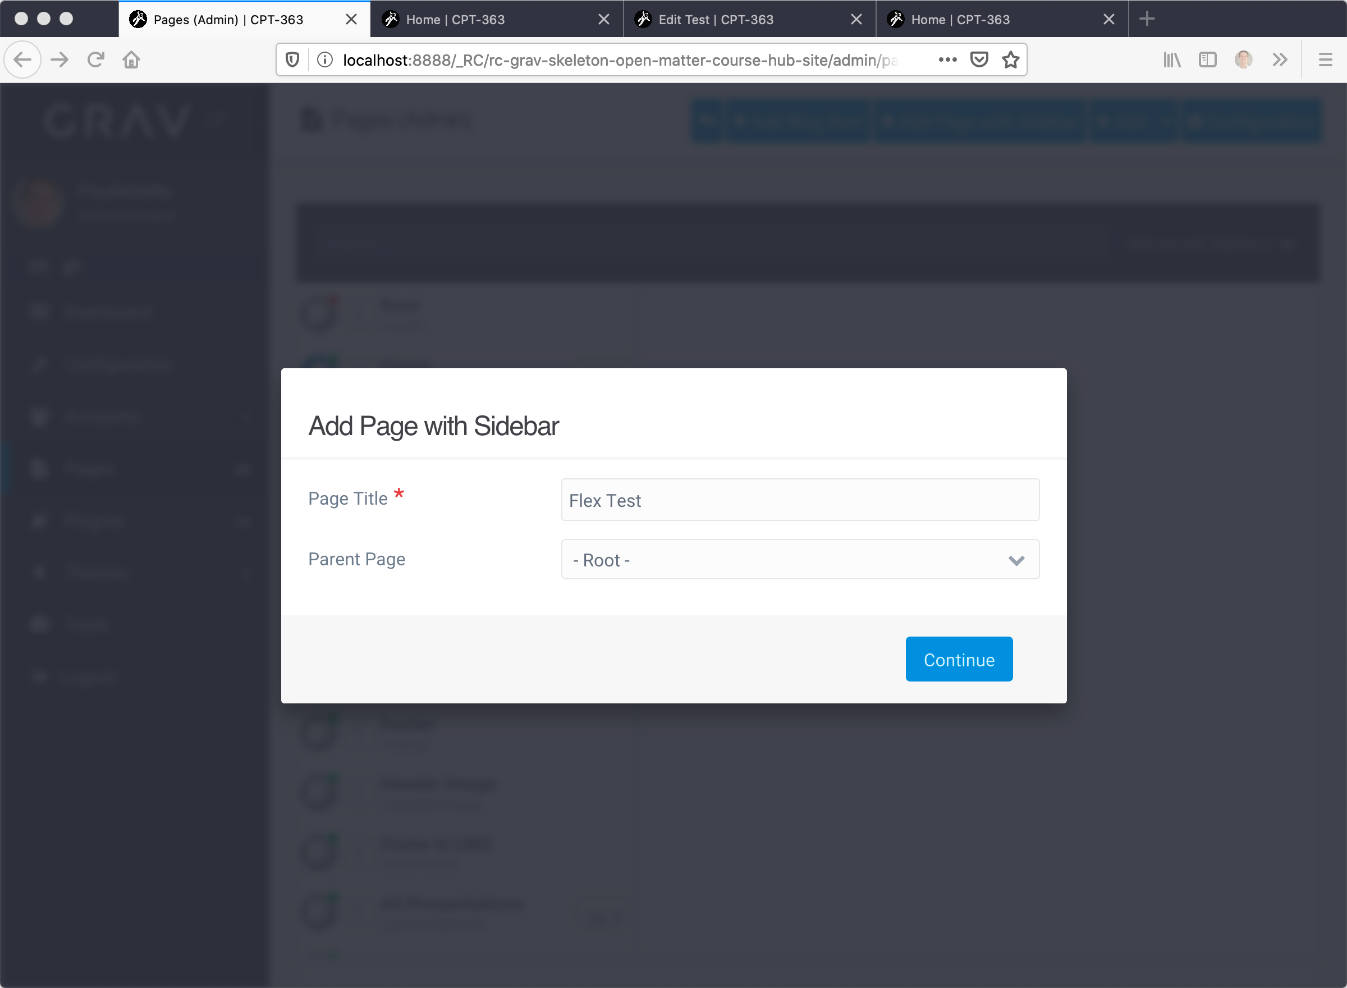Open the browser hamburger menu icon
The width and height of the screenshot is (1347, 988).
point(1325,59)
